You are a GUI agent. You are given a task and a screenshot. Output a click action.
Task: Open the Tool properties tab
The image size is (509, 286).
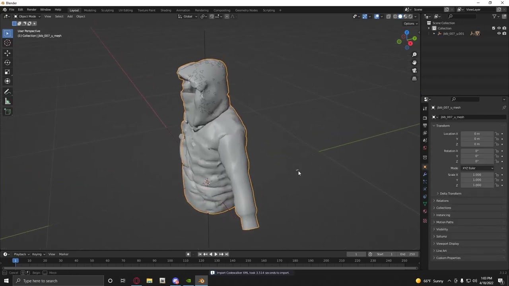(x=425, y=108)
